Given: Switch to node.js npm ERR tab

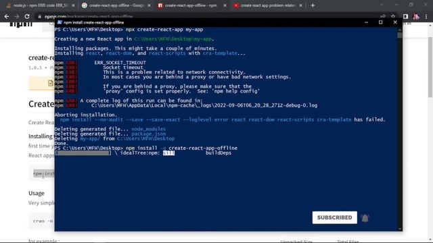Looking at the screenshot, I should (x=41, y=5).
